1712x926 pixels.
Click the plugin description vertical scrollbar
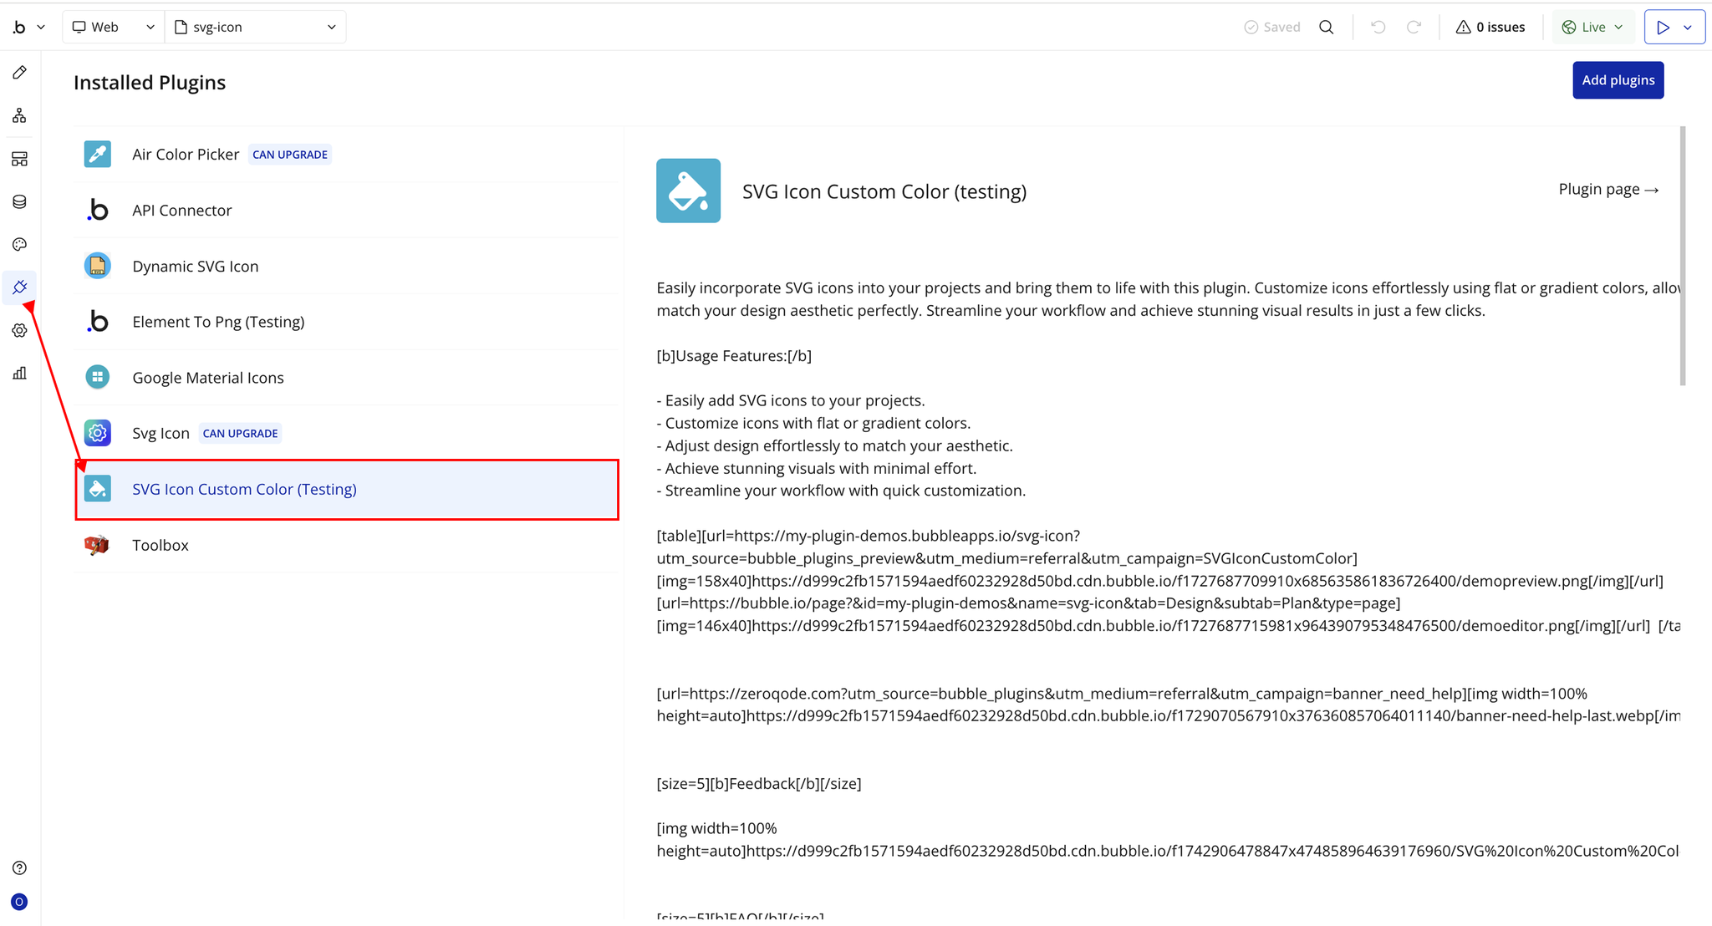1682,256
